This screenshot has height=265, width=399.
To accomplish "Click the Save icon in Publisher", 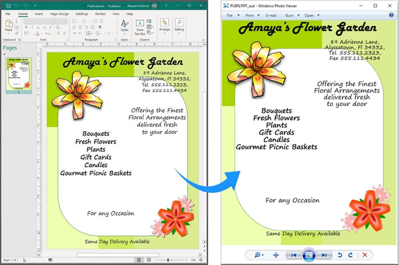I will tap(8, 6).
